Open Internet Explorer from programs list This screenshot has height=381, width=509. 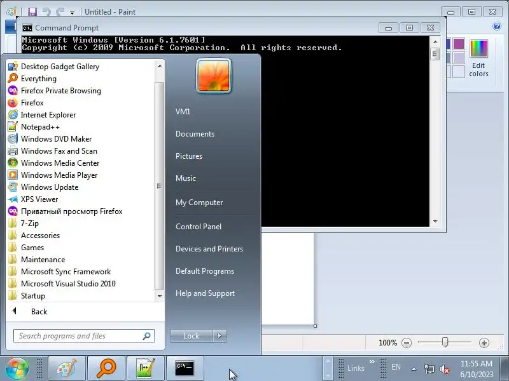click(x=41, y=115)
